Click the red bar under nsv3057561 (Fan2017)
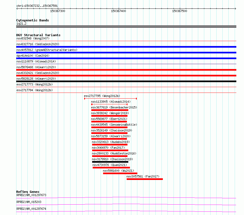 145,179
